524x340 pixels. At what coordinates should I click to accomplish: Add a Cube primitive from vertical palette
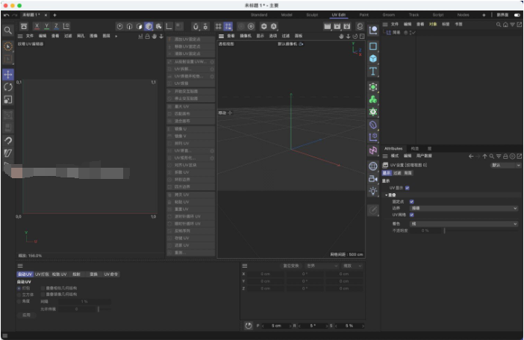coord(373,59)
